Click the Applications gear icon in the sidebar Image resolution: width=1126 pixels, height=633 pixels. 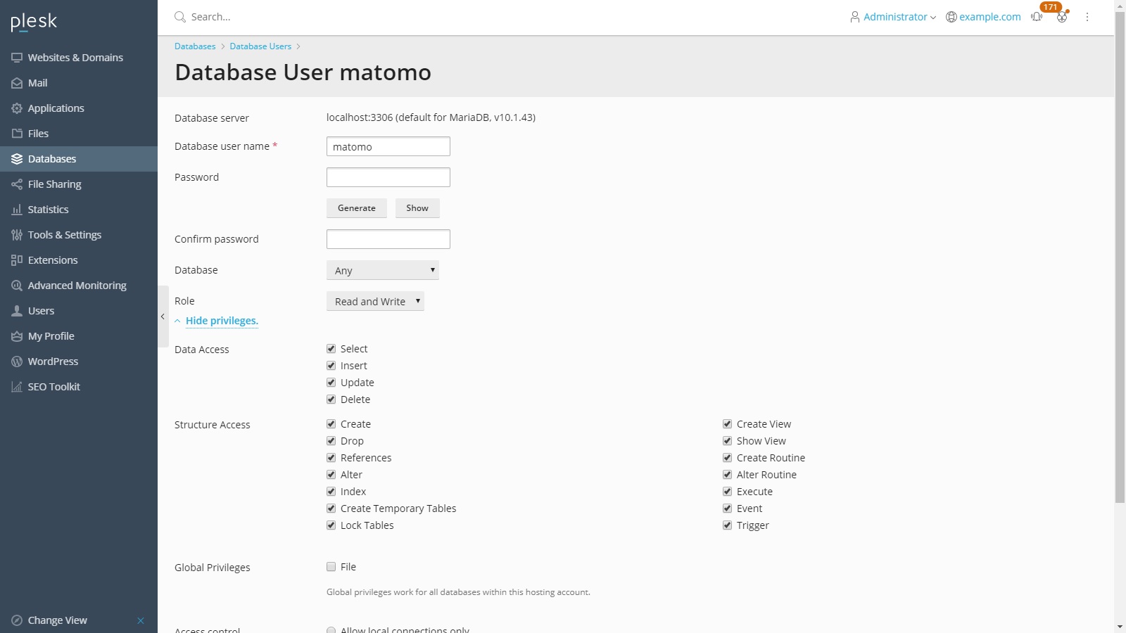tap(17, 108)
